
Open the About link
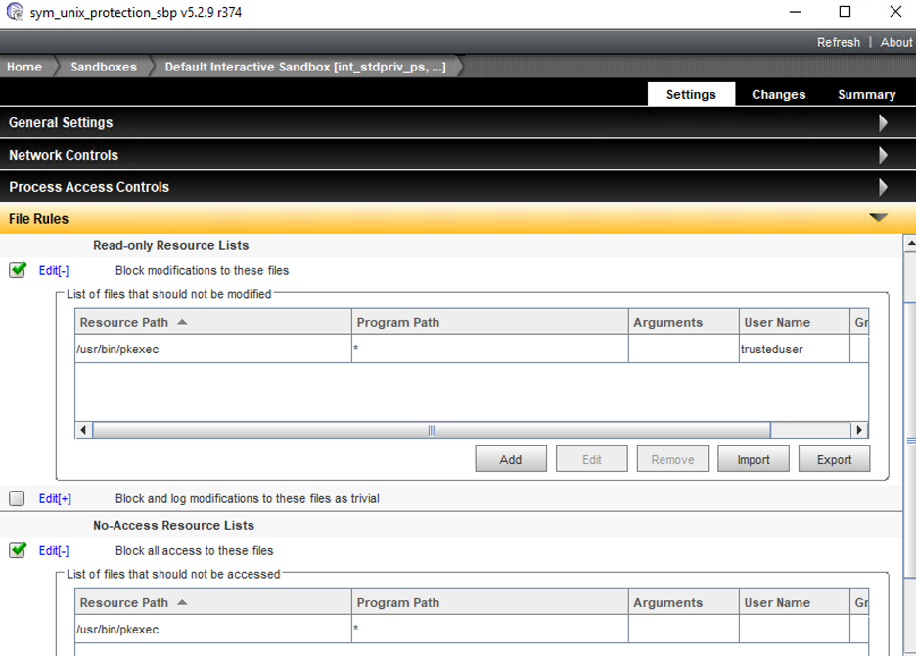tap(896, 43)
